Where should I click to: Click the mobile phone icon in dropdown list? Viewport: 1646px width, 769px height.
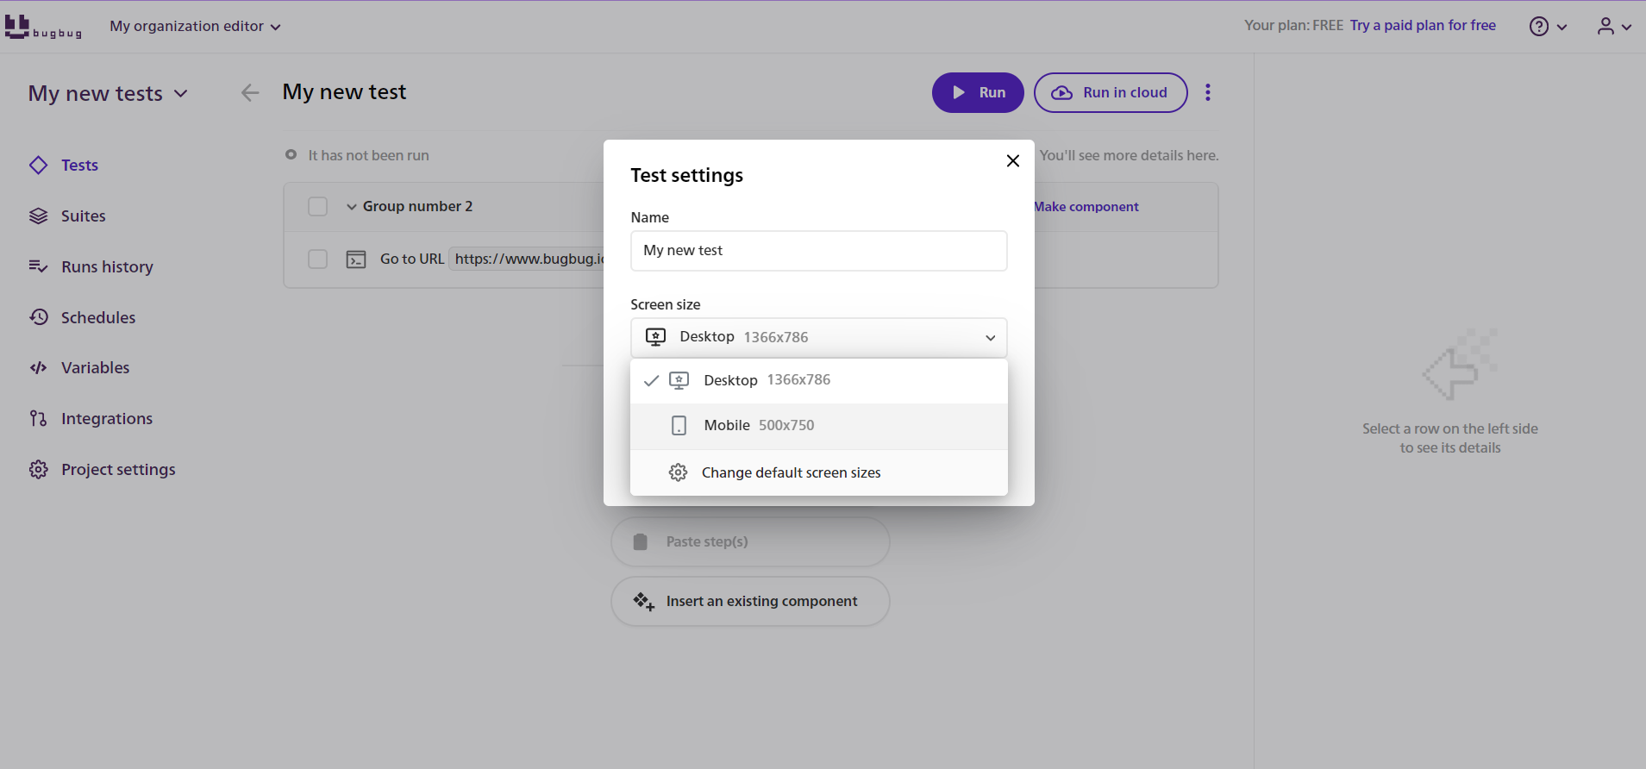pyautogui.click(x=679, y=426)
